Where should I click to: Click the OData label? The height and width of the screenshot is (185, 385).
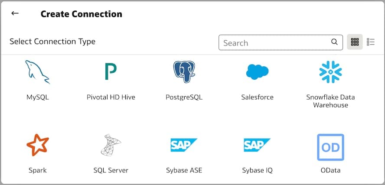(x=330, y=170)
